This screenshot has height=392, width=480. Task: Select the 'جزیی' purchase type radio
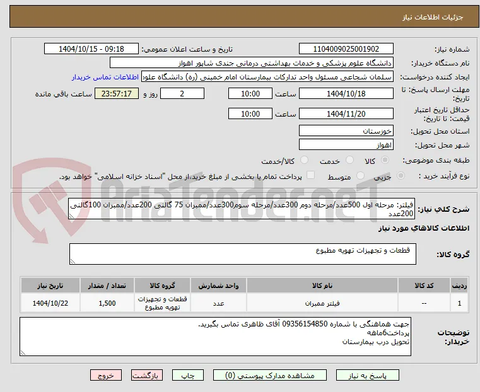(401, 175)
